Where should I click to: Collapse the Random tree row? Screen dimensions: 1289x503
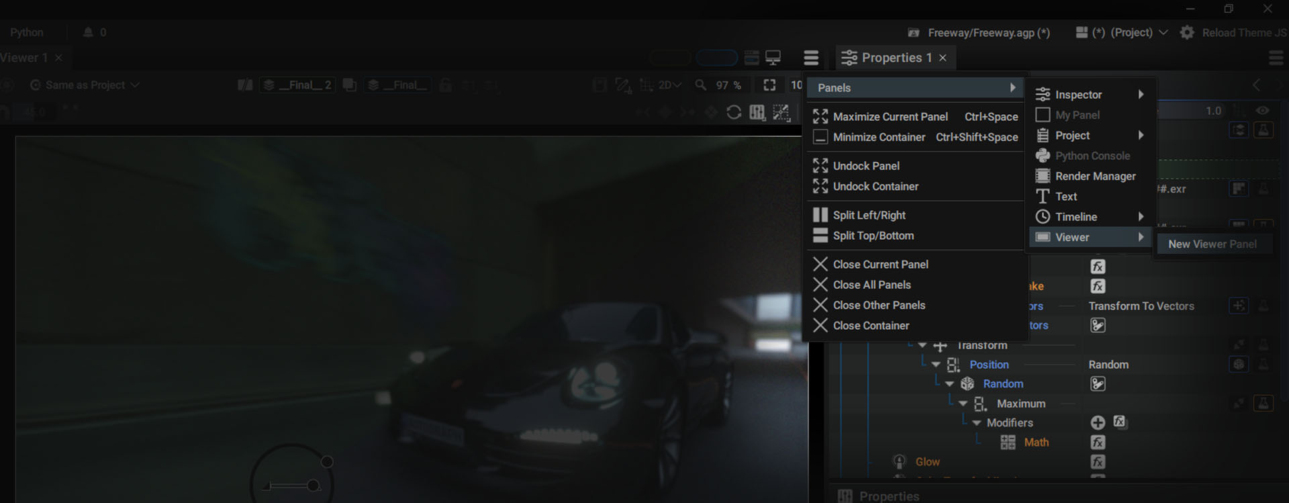(949, 384)
